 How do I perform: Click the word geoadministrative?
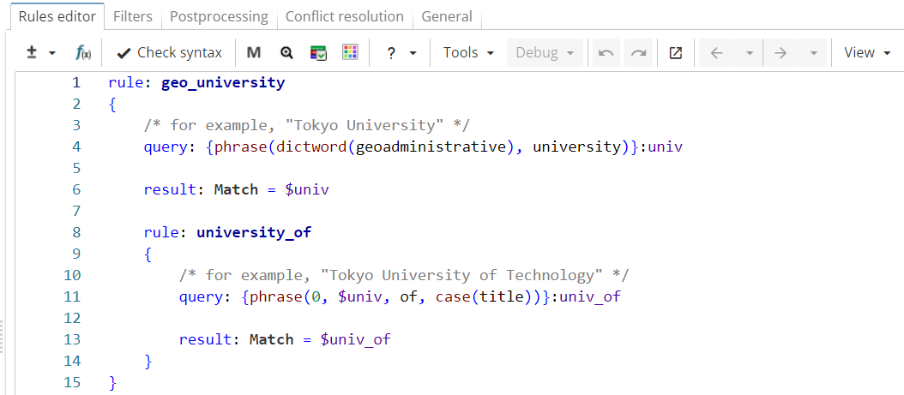pyautogui.click(x=430, y=147)
